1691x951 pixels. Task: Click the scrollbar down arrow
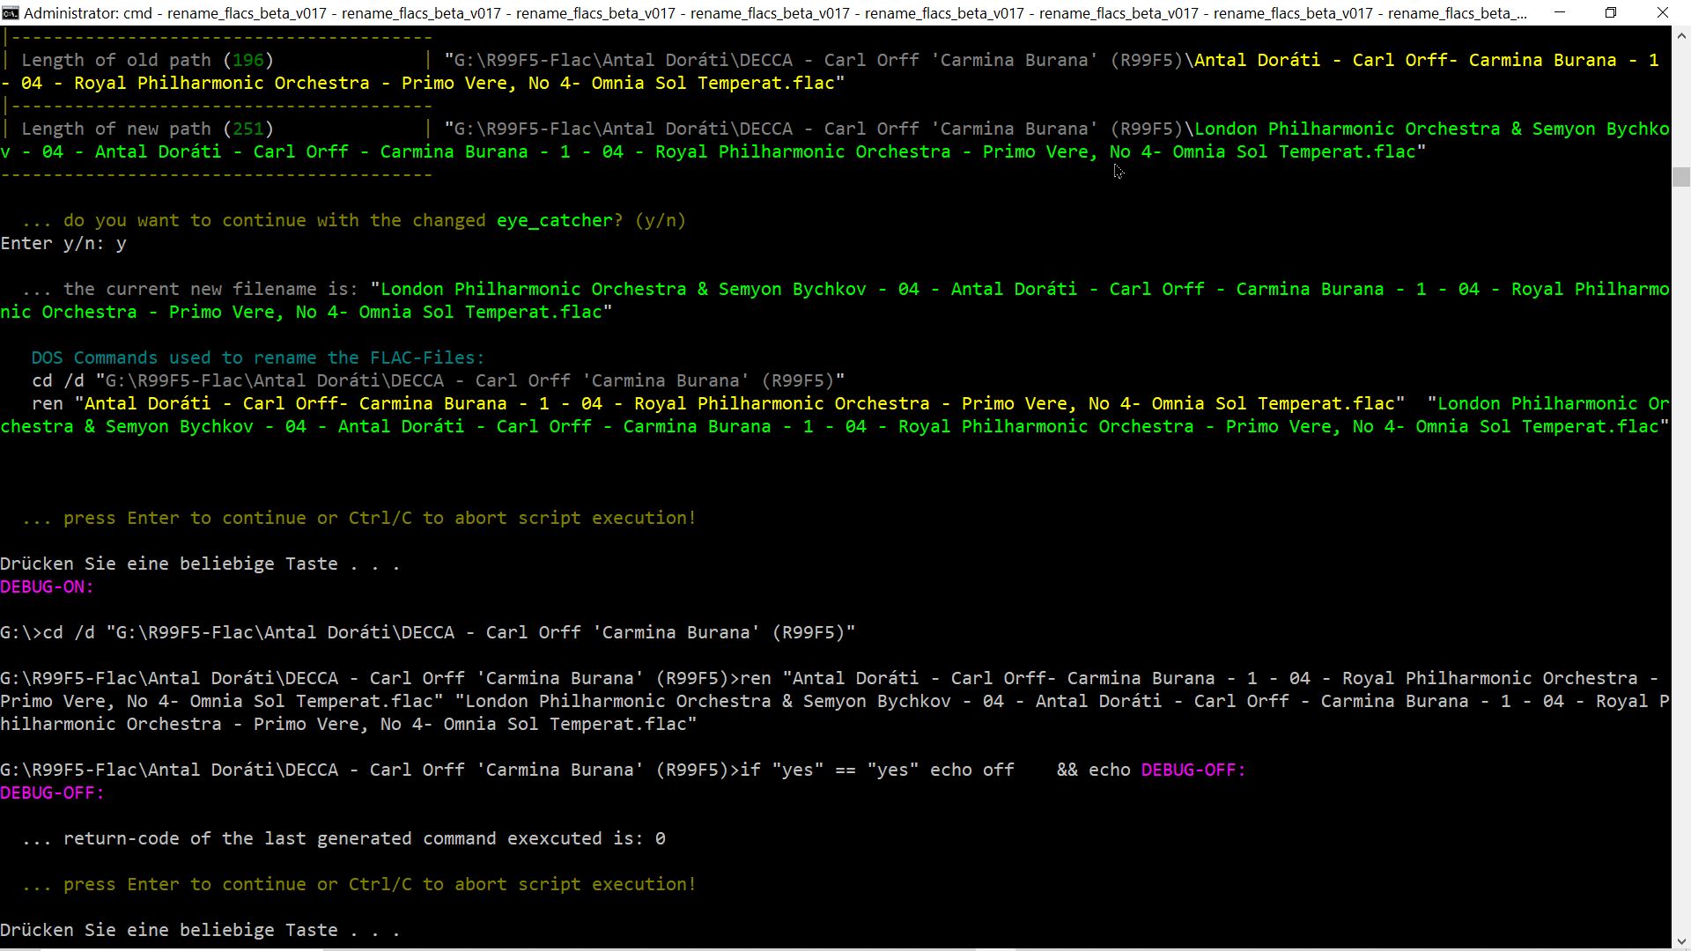1680,940
